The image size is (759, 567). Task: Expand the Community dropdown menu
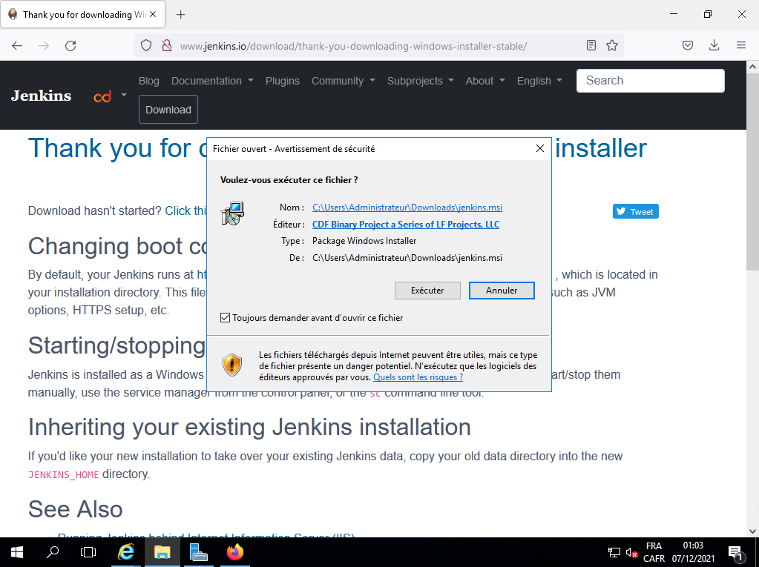coord(343,81)
